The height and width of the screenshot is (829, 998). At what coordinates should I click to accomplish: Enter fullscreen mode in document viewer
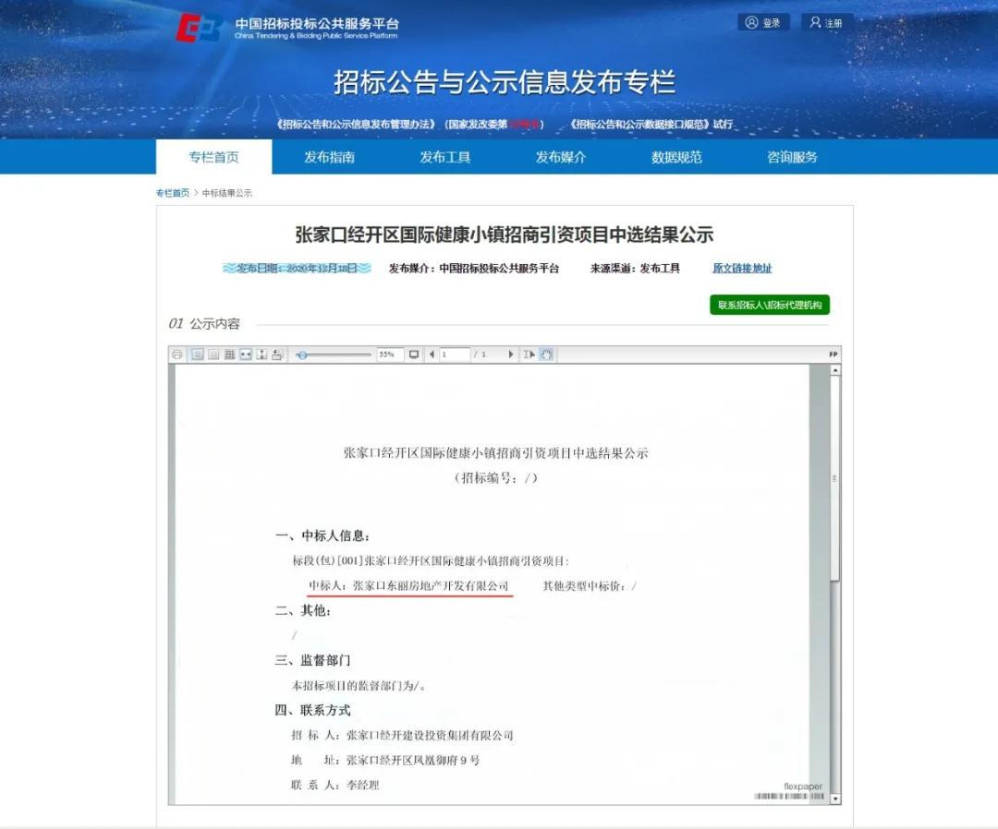point(414,354)
